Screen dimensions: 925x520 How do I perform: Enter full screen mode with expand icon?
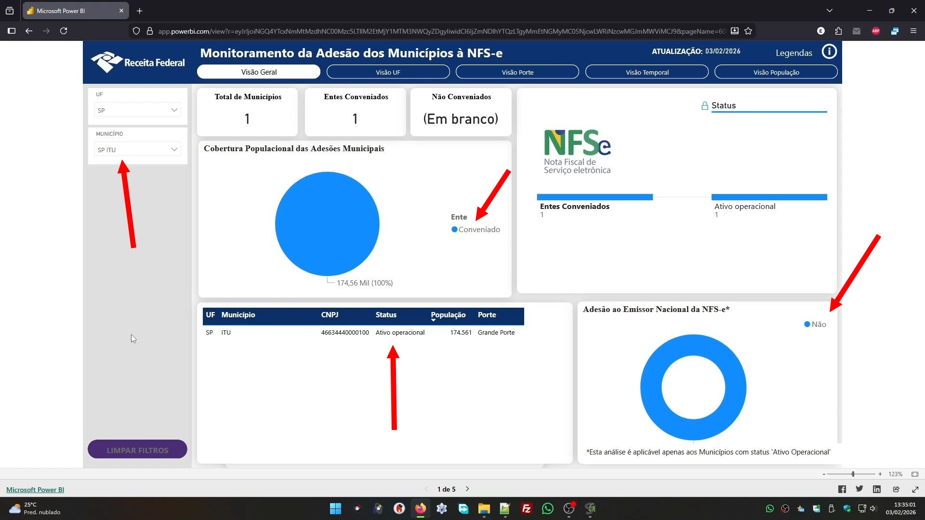[x=915, y=489]
